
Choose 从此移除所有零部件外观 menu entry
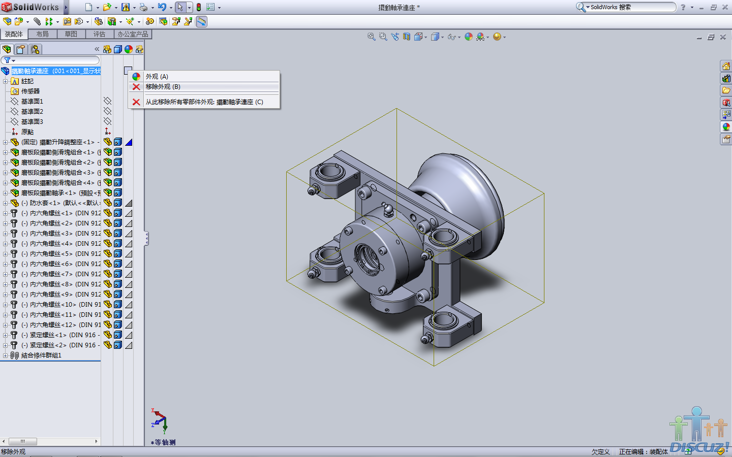click(204, 102)
